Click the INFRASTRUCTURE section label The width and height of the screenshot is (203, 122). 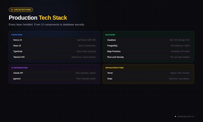pos(114,68)
